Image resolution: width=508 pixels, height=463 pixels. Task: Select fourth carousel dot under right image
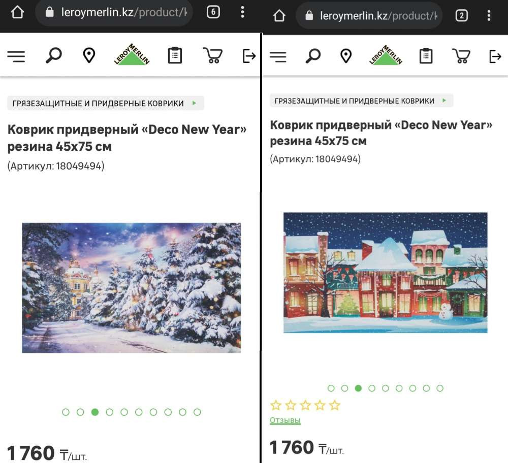tap(372, 388)
